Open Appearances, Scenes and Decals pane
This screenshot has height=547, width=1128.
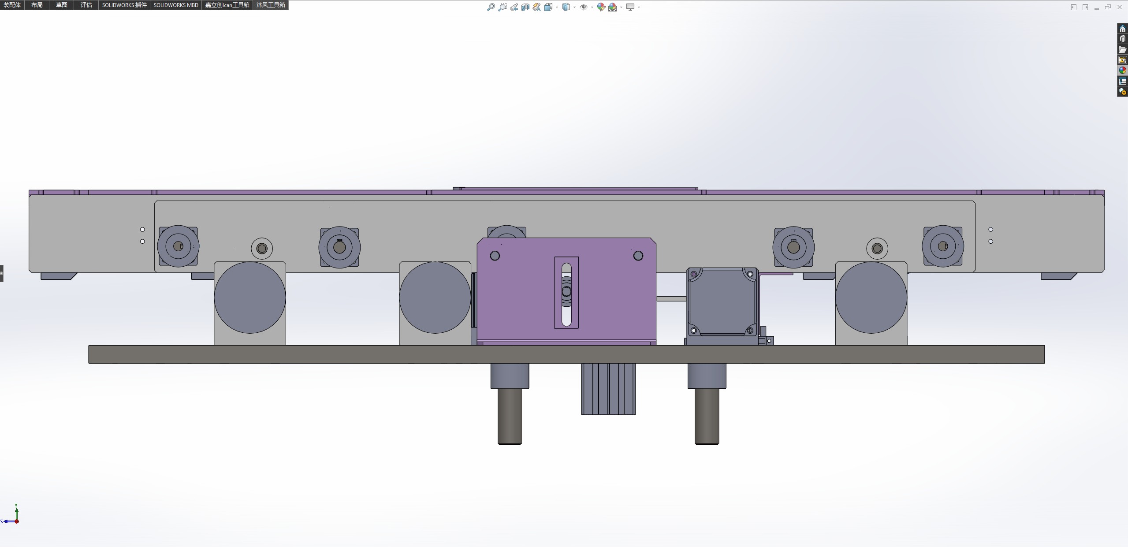[1122, 71]
